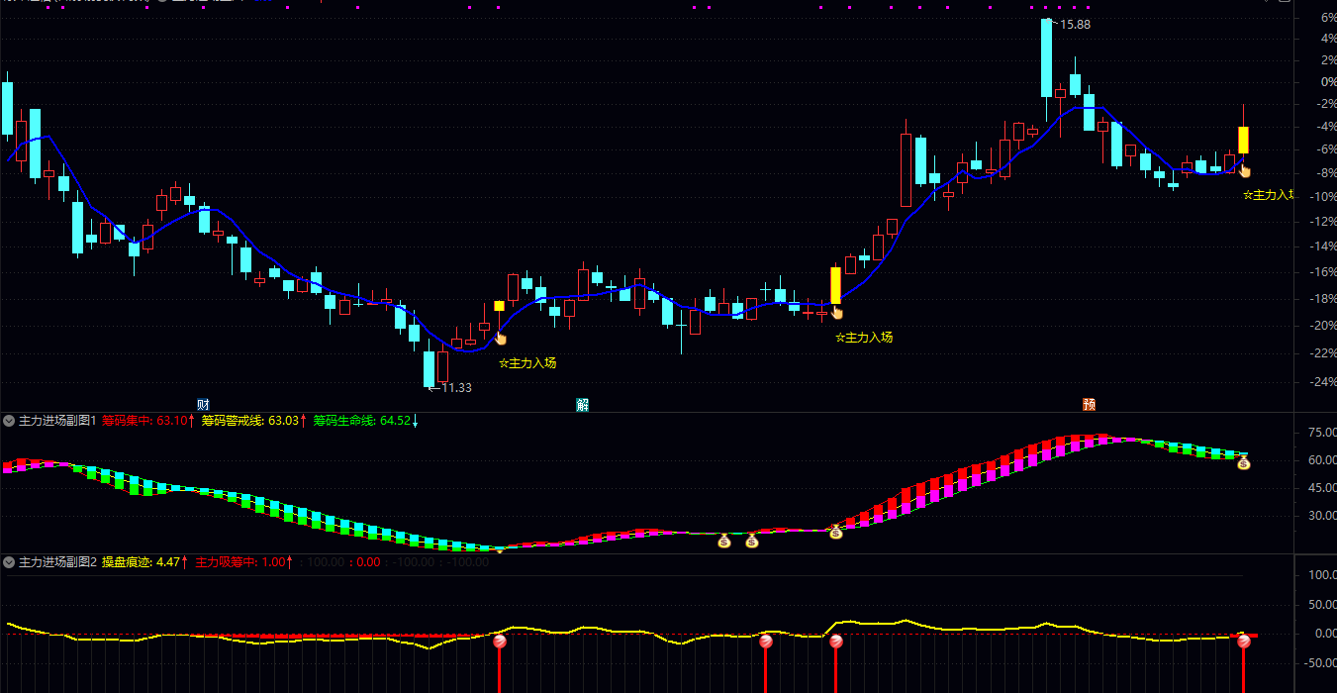Open the 主力进场副图1 indicator name label
The image size is (1337, 693).
pos(57,421)
